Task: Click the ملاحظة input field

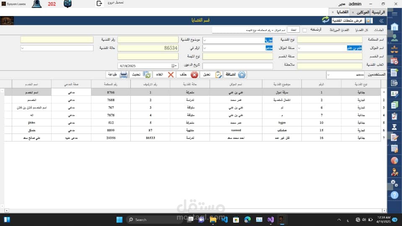Action: 238,66
